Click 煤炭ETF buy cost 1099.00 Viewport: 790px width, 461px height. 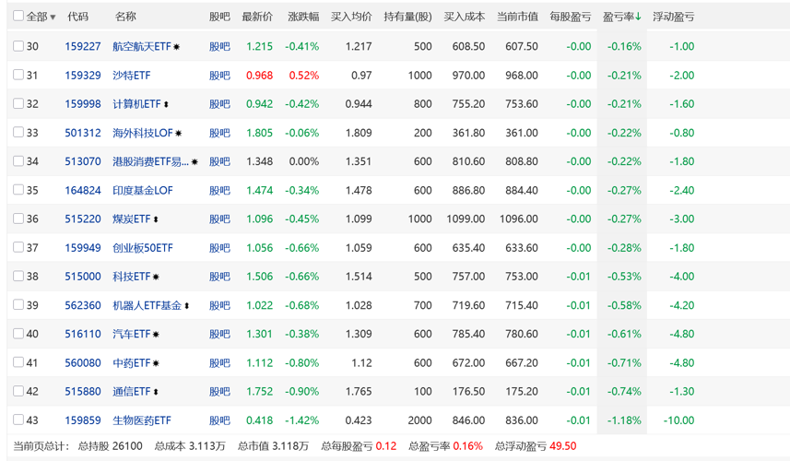tap(466, 219)
